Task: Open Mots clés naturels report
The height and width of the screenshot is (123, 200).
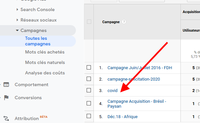Action: (x=45, y=62)
